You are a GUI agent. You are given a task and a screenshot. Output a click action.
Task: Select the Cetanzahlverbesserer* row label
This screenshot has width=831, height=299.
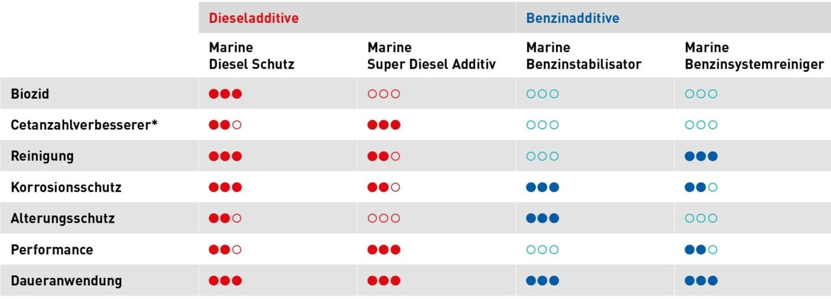tap(84, 125)
